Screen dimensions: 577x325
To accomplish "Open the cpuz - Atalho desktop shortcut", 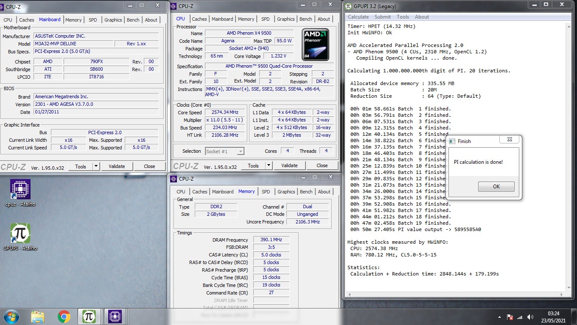I will (20, 193).
